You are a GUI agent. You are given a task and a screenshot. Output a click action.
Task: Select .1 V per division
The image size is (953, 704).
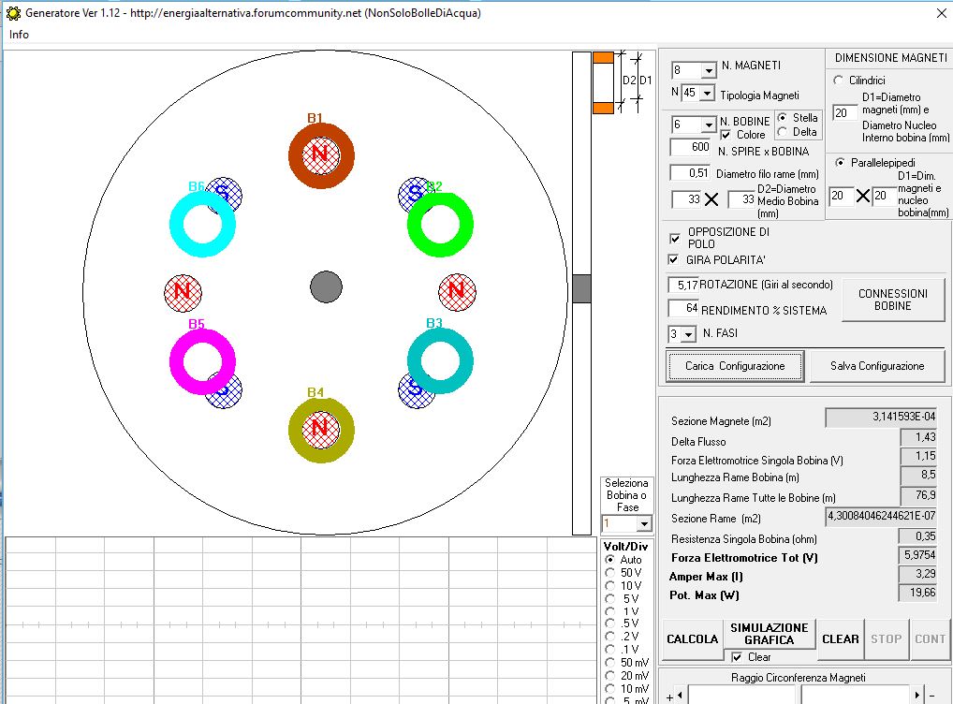coord(609,649)
